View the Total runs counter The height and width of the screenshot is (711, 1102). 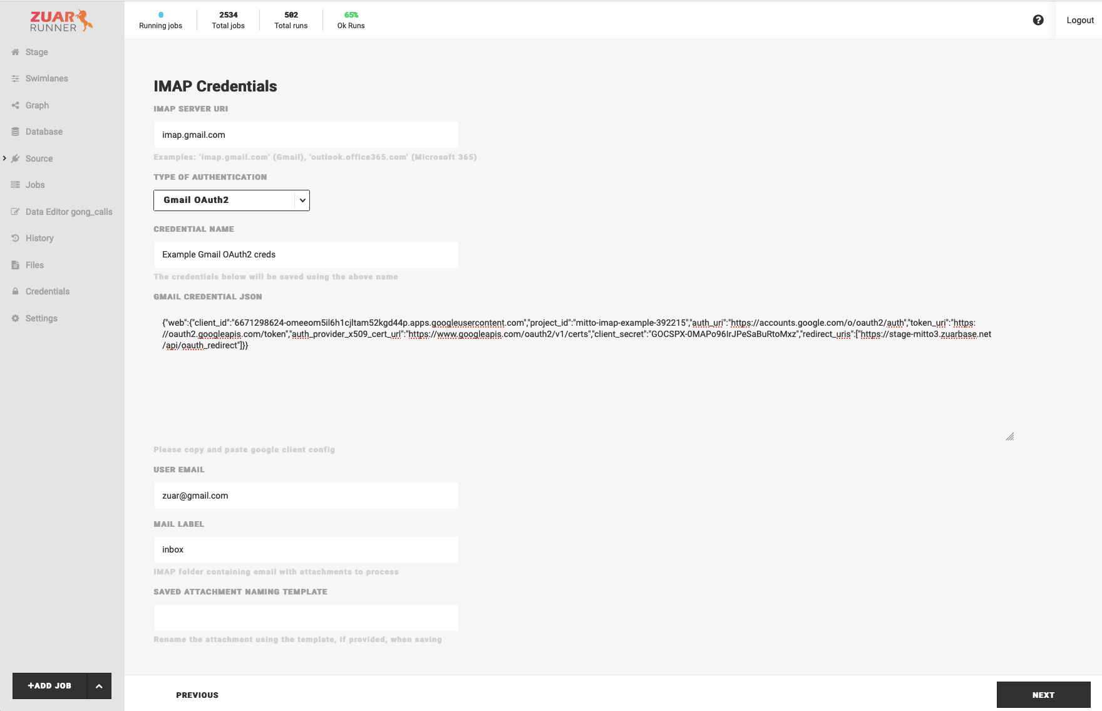pos(291,20)
